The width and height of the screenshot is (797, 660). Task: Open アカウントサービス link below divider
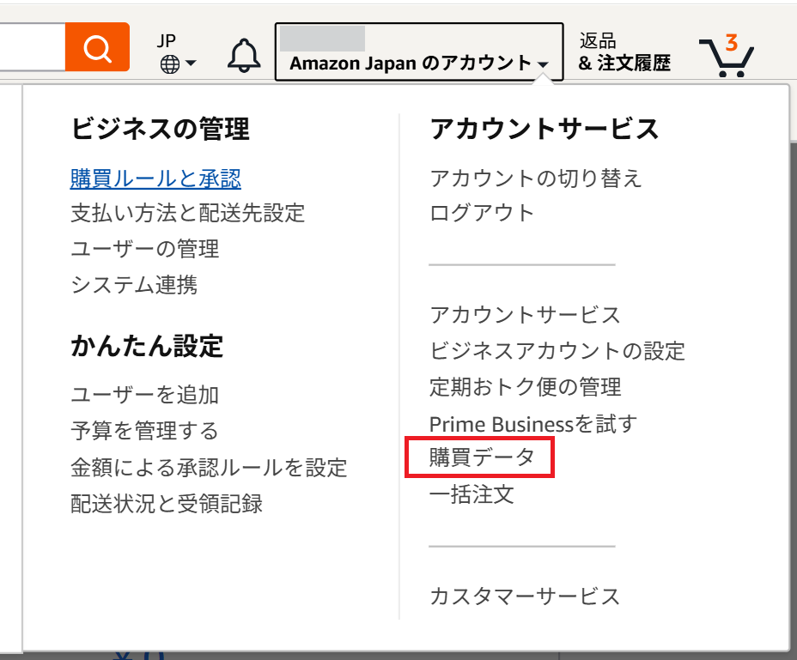pos(525,315)
